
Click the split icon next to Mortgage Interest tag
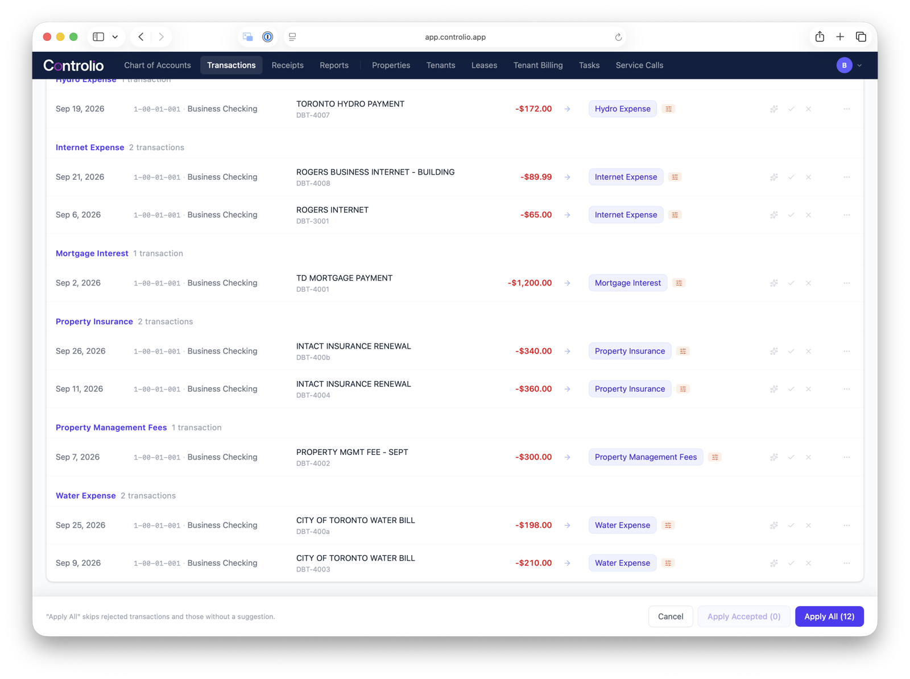(679, 283)
